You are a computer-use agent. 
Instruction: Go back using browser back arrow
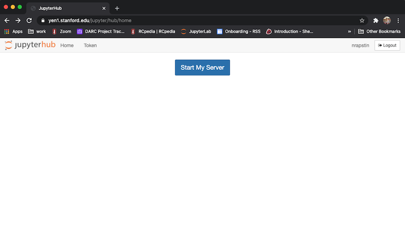(x=7, y=20)
